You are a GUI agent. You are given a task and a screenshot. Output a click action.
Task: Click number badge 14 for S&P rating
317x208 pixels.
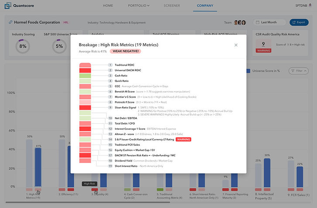[x=110, y=139]
